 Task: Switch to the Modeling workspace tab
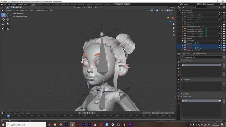coord(40,5)
